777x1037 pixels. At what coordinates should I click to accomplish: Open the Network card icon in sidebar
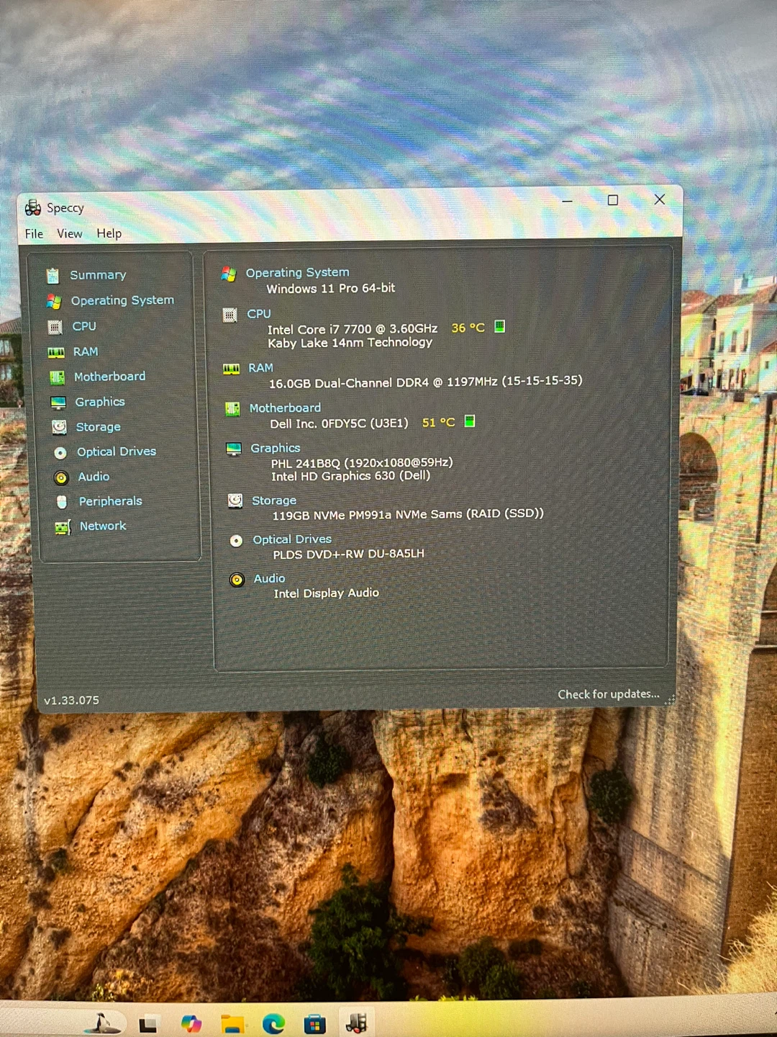tap(63, 528)
